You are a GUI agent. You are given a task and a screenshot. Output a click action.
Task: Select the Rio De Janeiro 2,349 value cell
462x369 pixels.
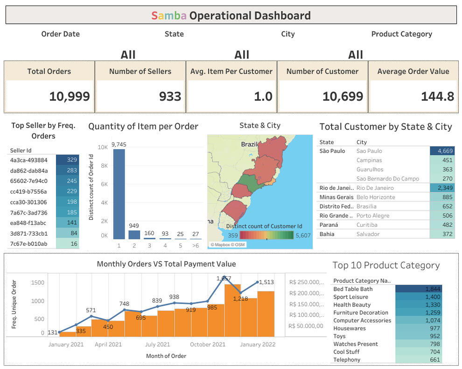click(x=441, y=188)
